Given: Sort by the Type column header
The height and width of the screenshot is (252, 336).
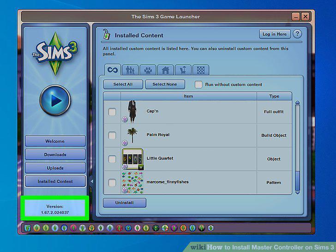Looking at the screenshot, I should [x=274, y=96].
